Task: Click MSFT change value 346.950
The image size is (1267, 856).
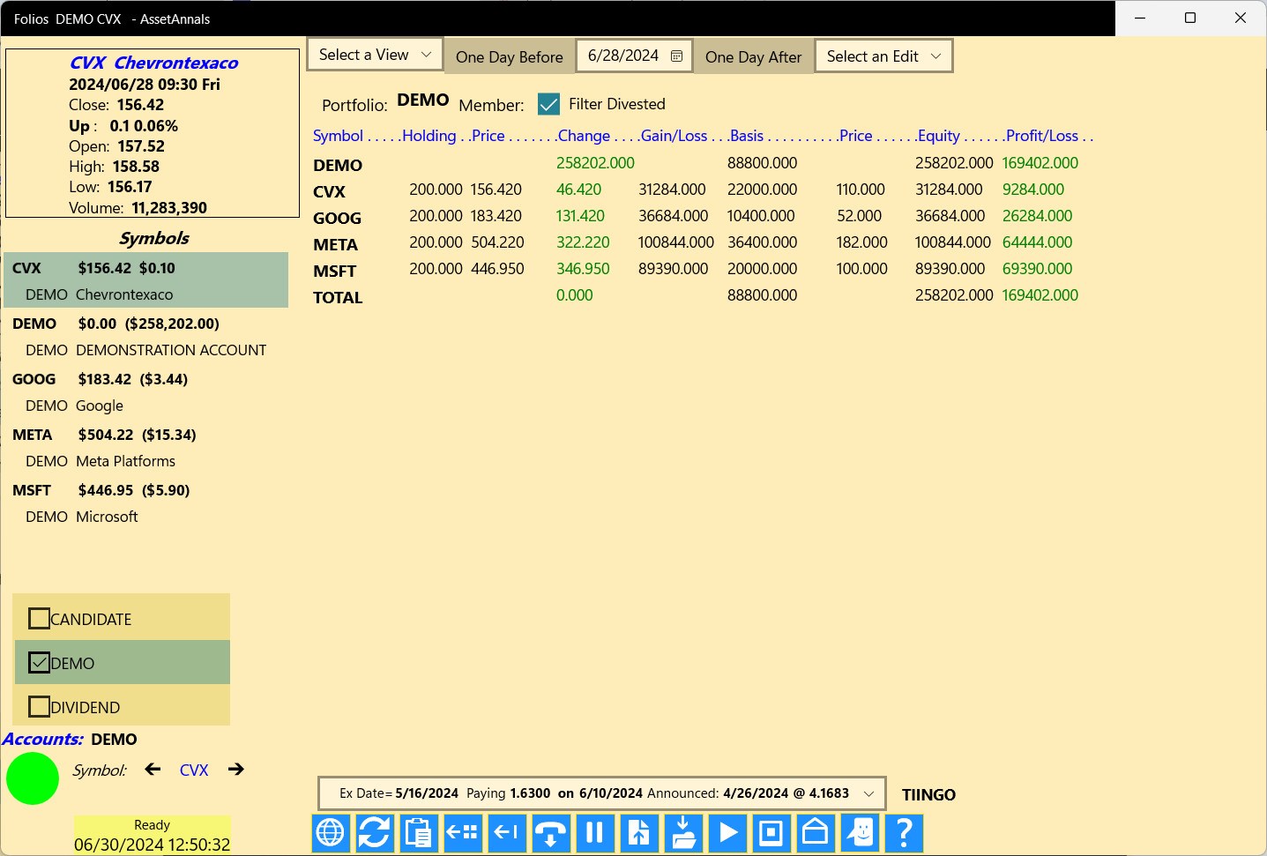Action: [583, 269]
